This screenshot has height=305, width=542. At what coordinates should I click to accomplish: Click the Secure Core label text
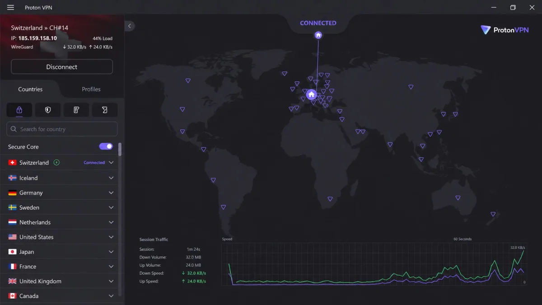point(23,147)
